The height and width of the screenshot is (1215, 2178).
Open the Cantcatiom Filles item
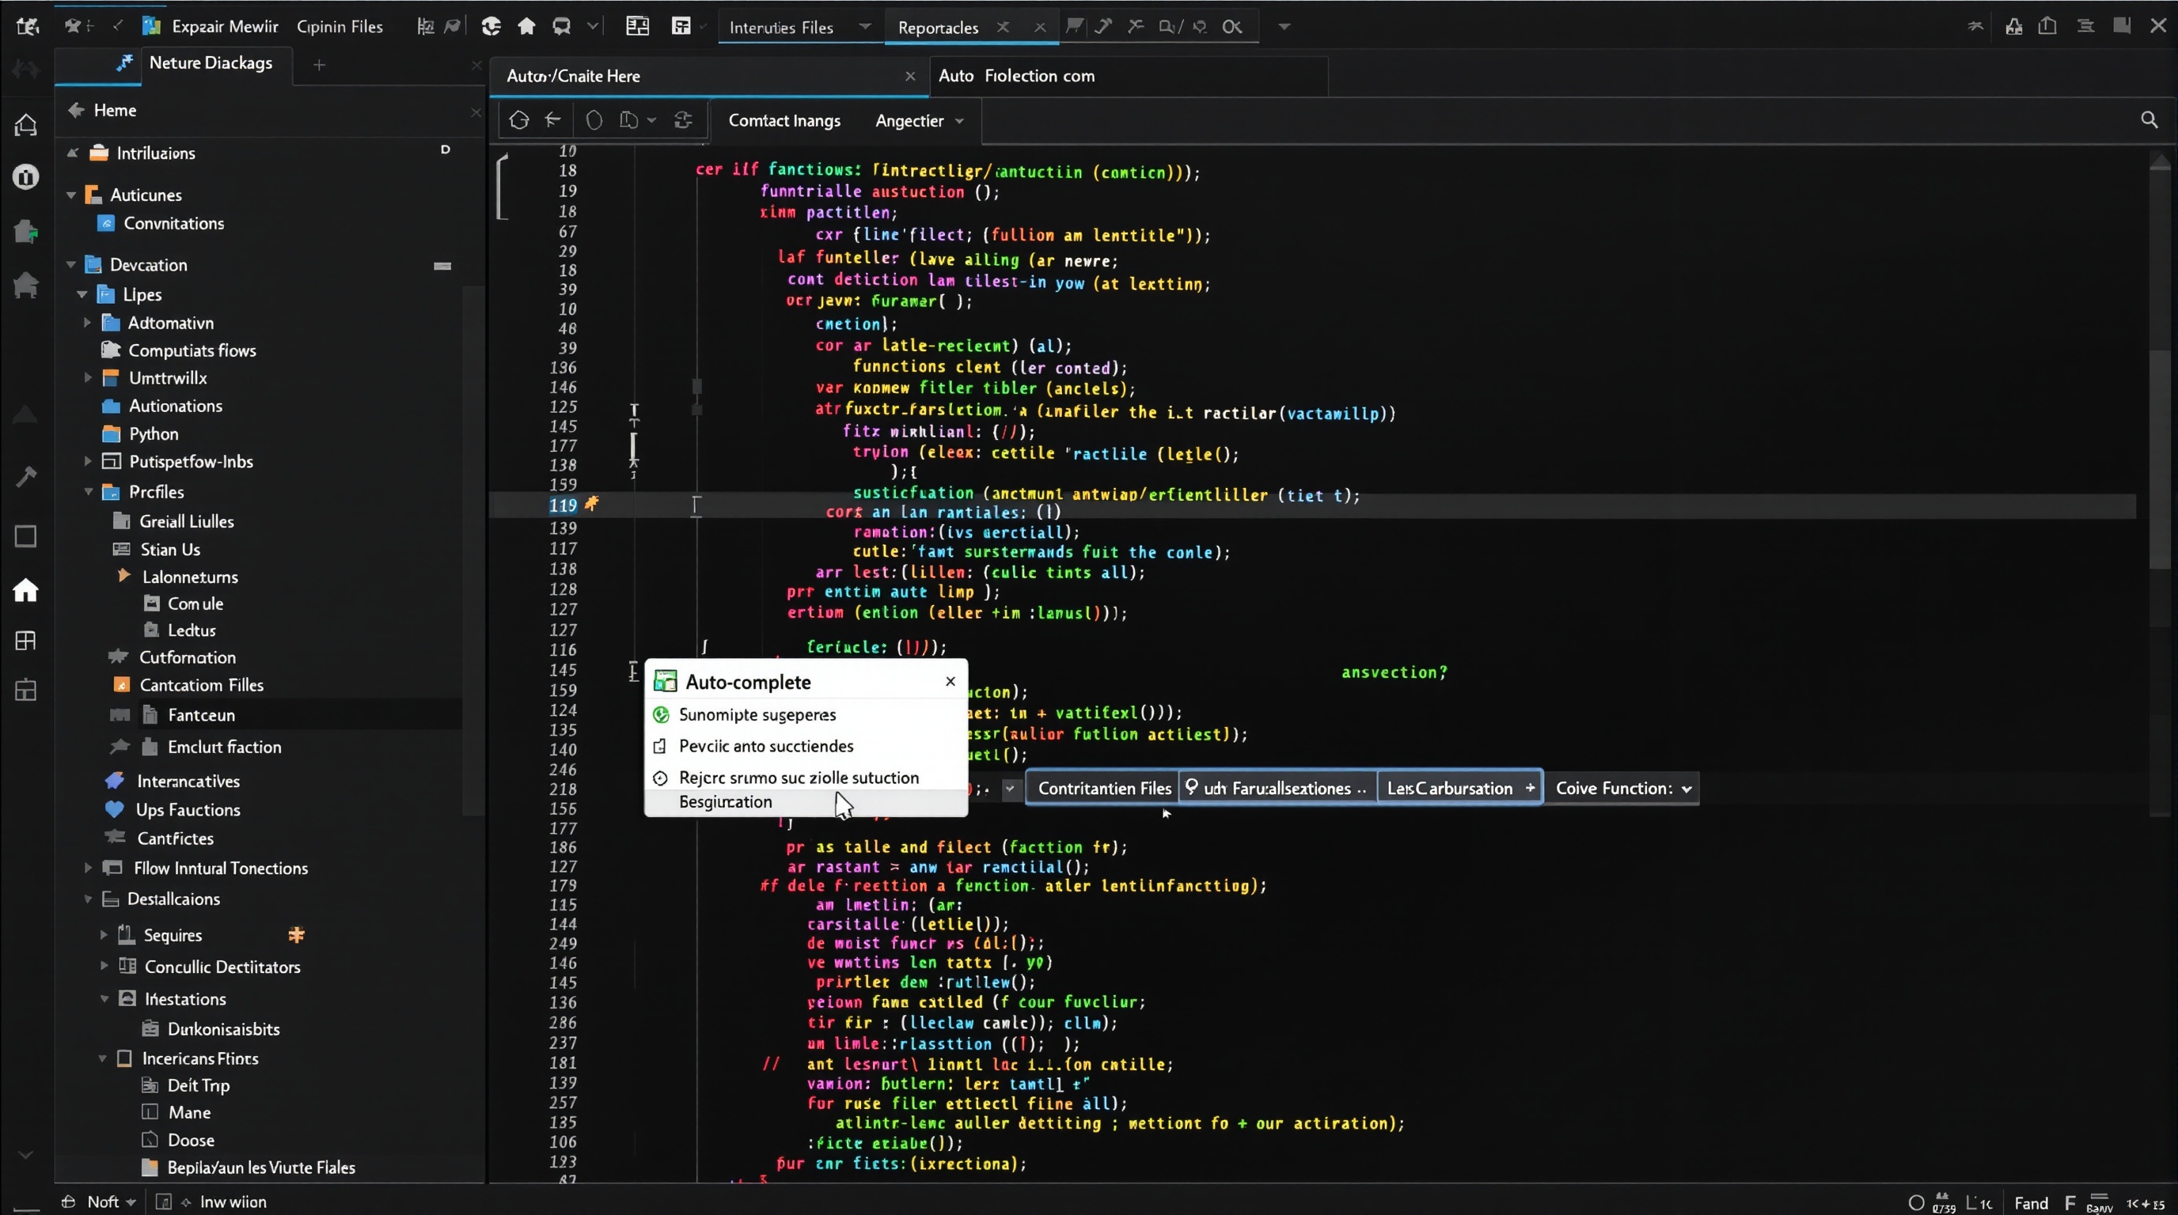(201, 685)
